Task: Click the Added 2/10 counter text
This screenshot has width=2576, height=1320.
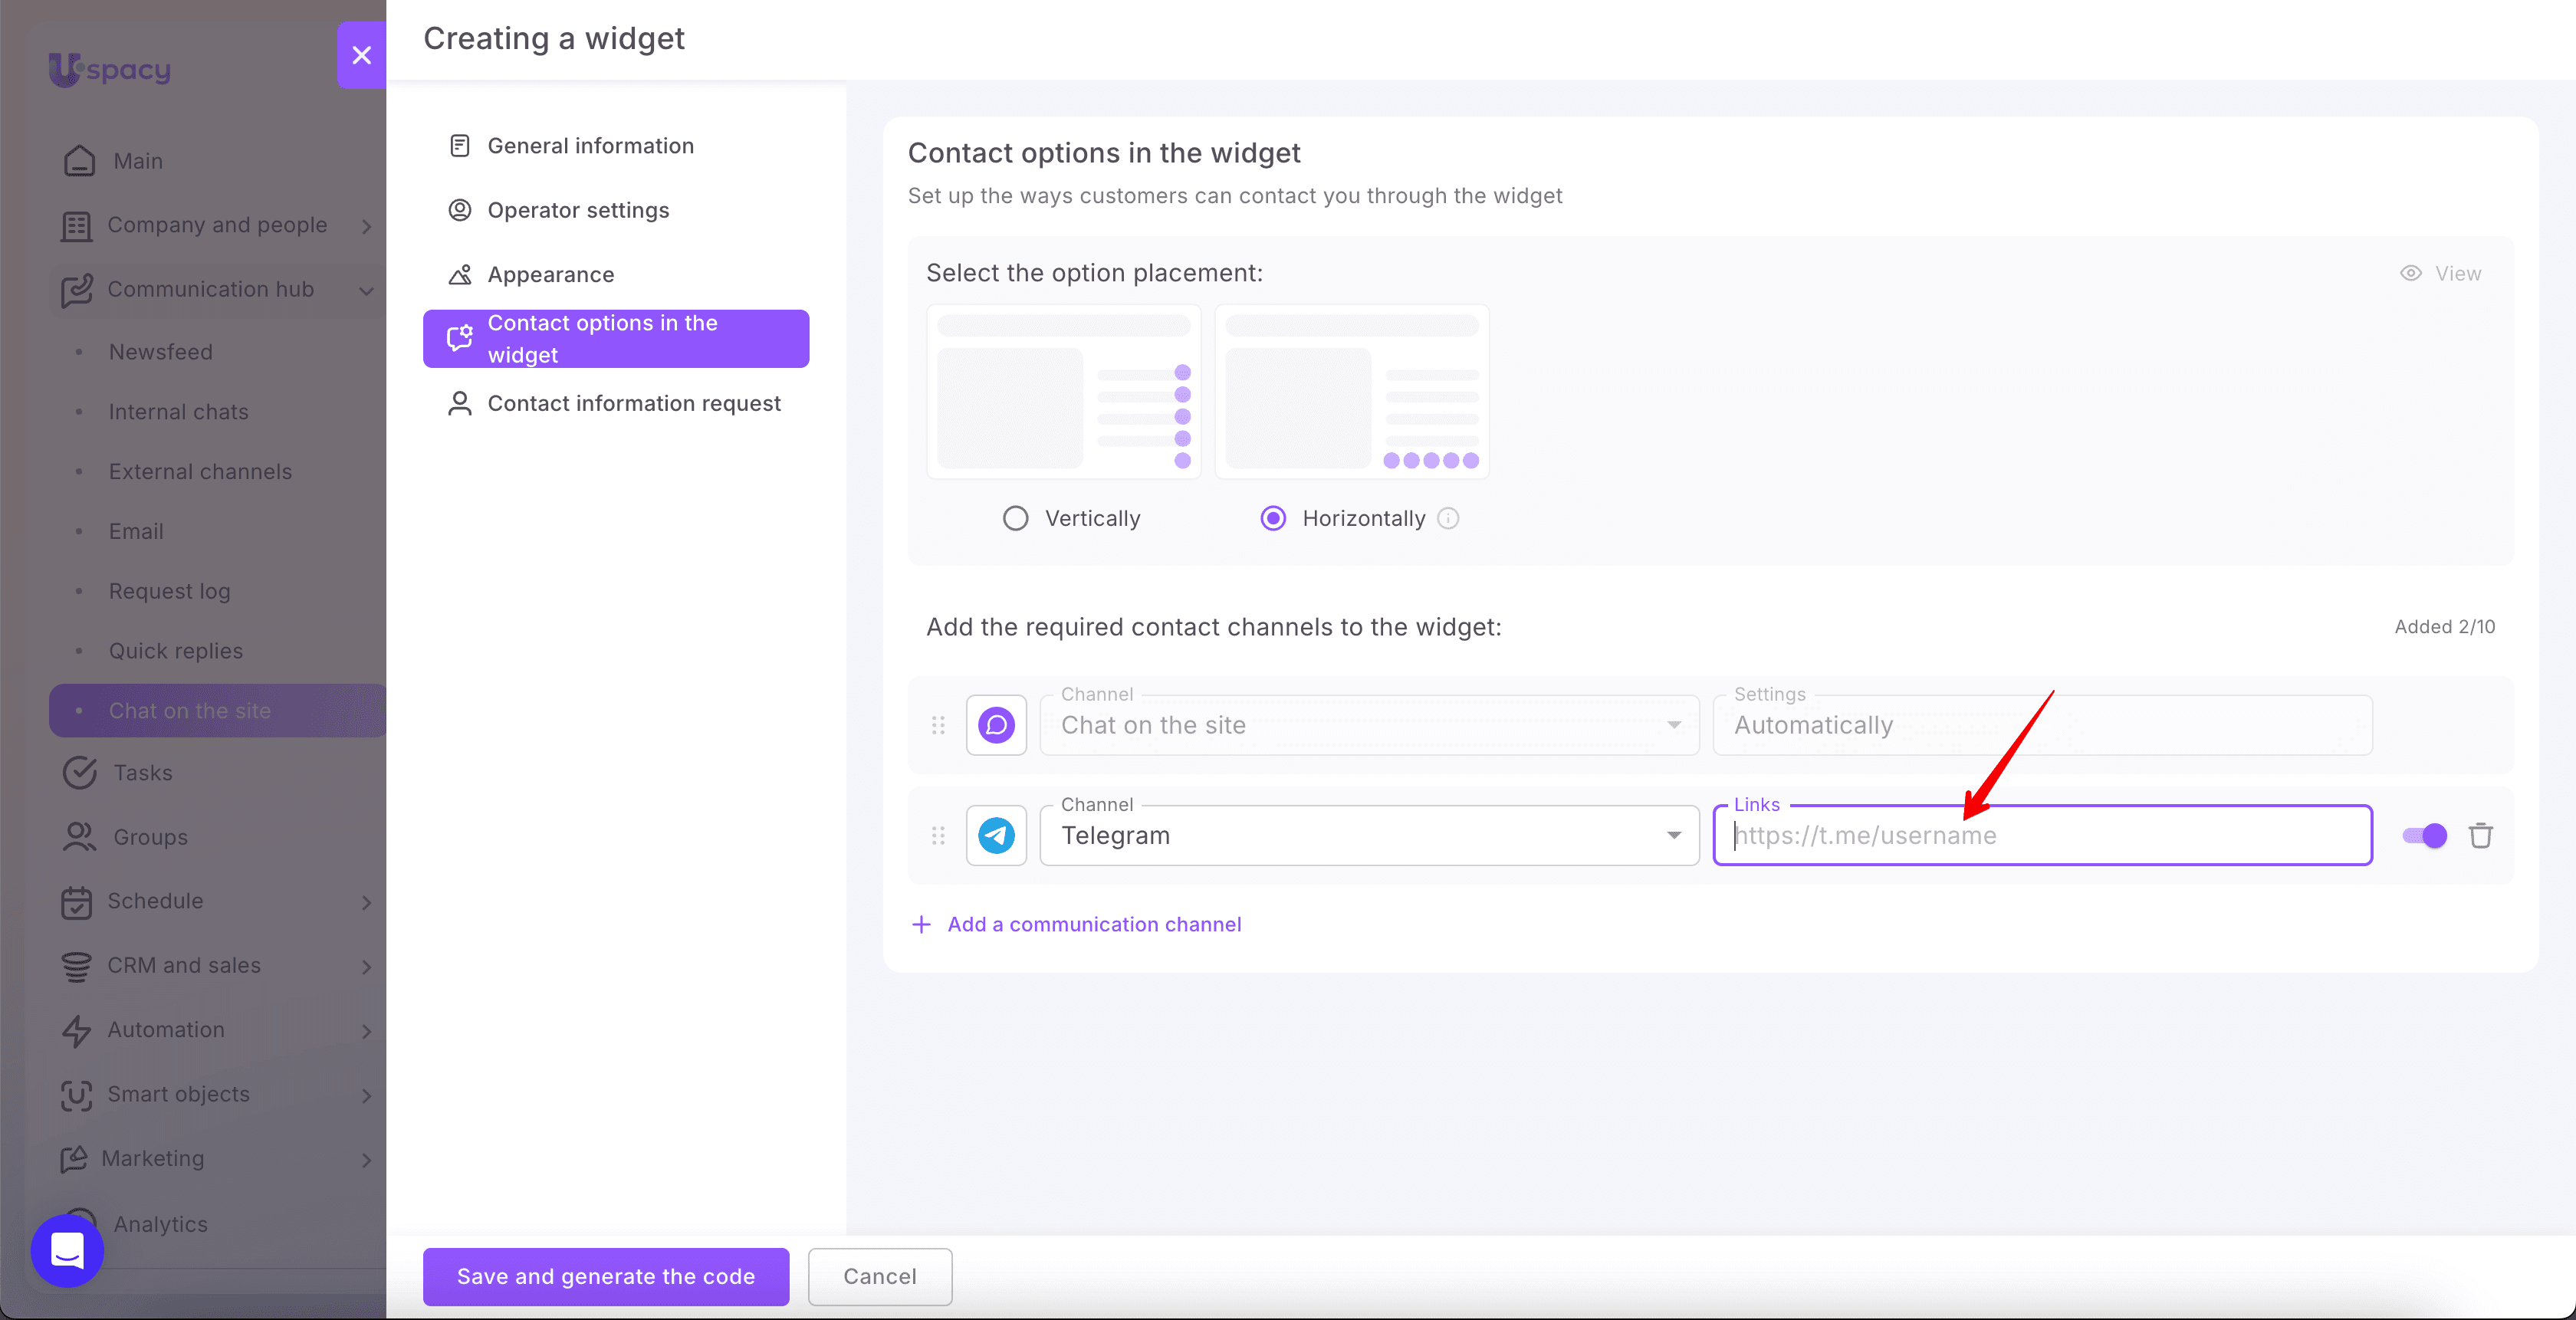Action: coord(2445,627)
